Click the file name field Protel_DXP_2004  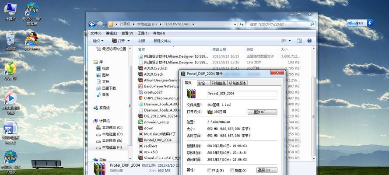coord(242,94)
